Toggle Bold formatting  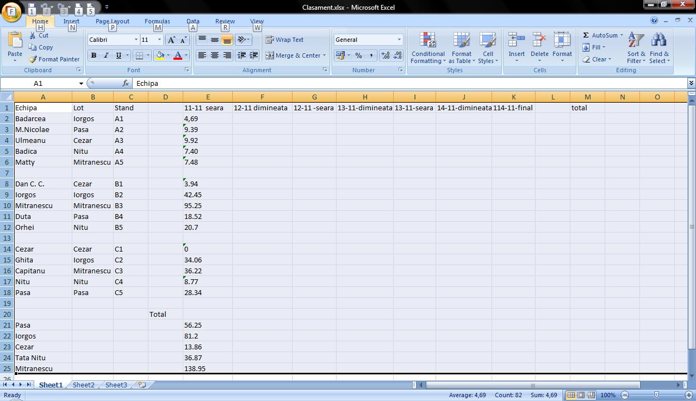click(x=94, y=55)
